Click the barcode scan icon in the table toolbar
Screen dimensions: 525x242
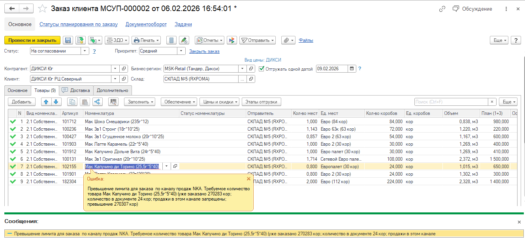113,102
